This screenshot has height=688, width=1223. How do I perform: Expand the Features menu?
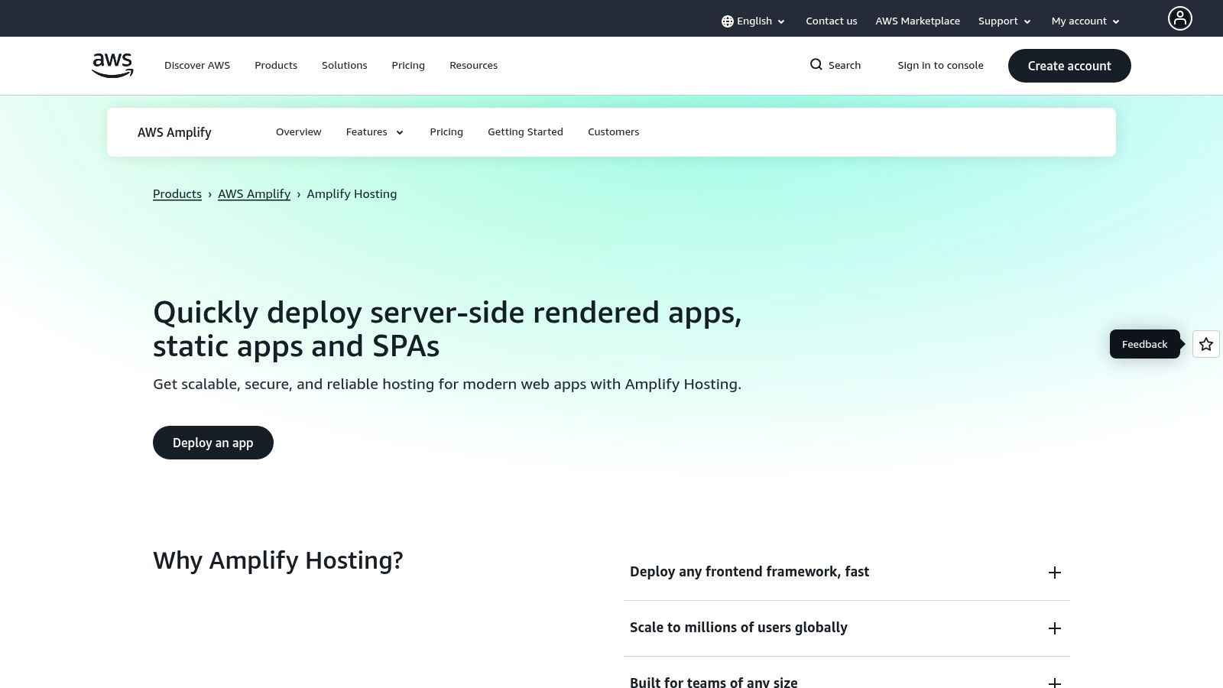374,131
